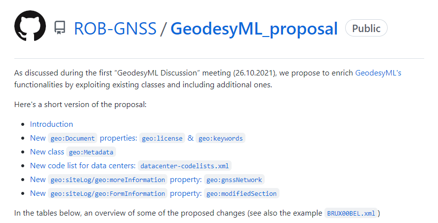This screenshot has height=223, width=438.
Task: Click the "New code list for data centers" text
Action: (82, 165)
